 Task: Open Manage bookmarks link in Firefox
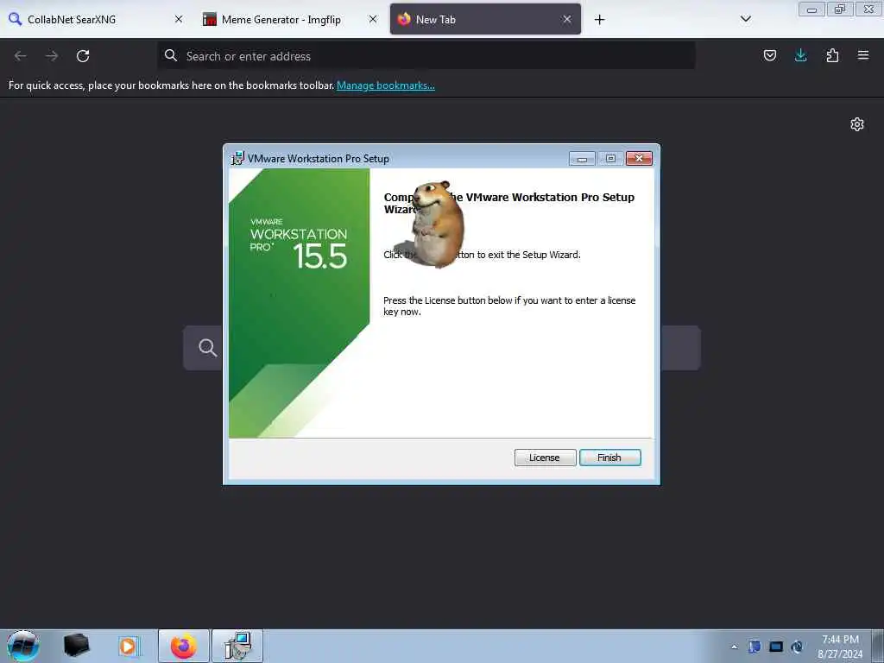click(386, 85)
